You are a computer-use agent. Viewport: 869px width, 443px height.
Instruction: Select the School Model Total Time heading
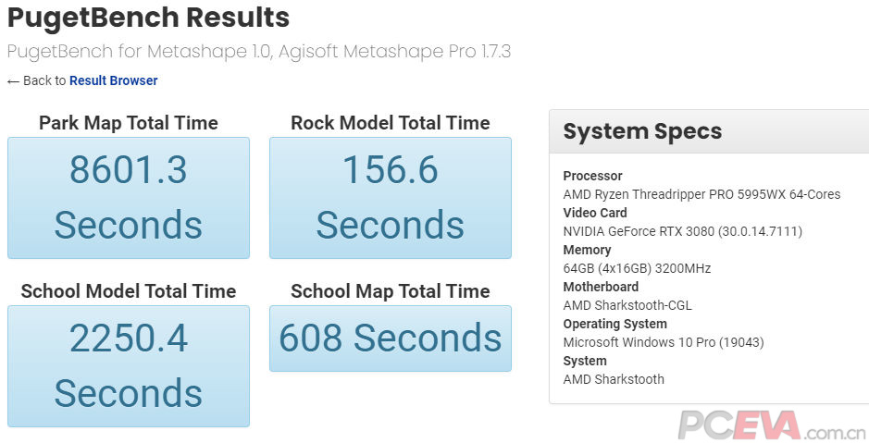click(129, 291)
